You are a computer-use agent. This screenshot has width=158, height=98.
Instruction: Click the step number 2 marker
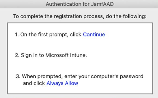(17, 55)
